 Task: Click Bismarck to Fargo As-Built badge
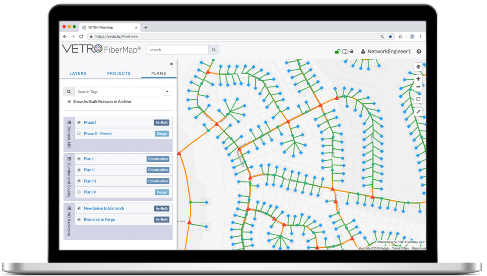tap(162, 219)
